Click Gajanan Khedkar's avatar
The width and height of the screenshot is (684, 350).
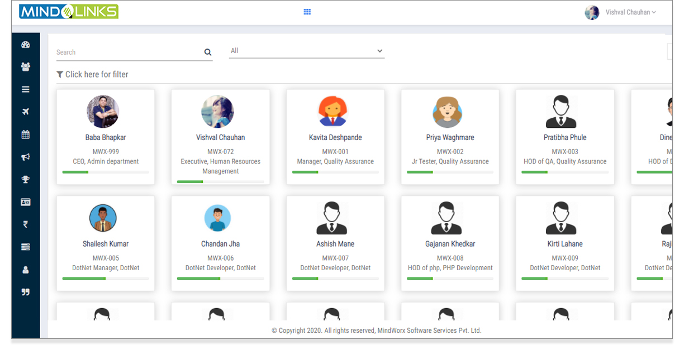(447, 218)
